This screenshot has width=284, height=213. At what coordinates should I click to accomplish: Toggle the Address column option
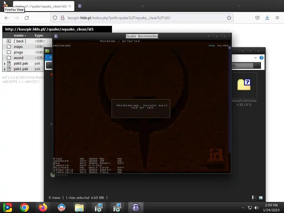coord(70,161)
